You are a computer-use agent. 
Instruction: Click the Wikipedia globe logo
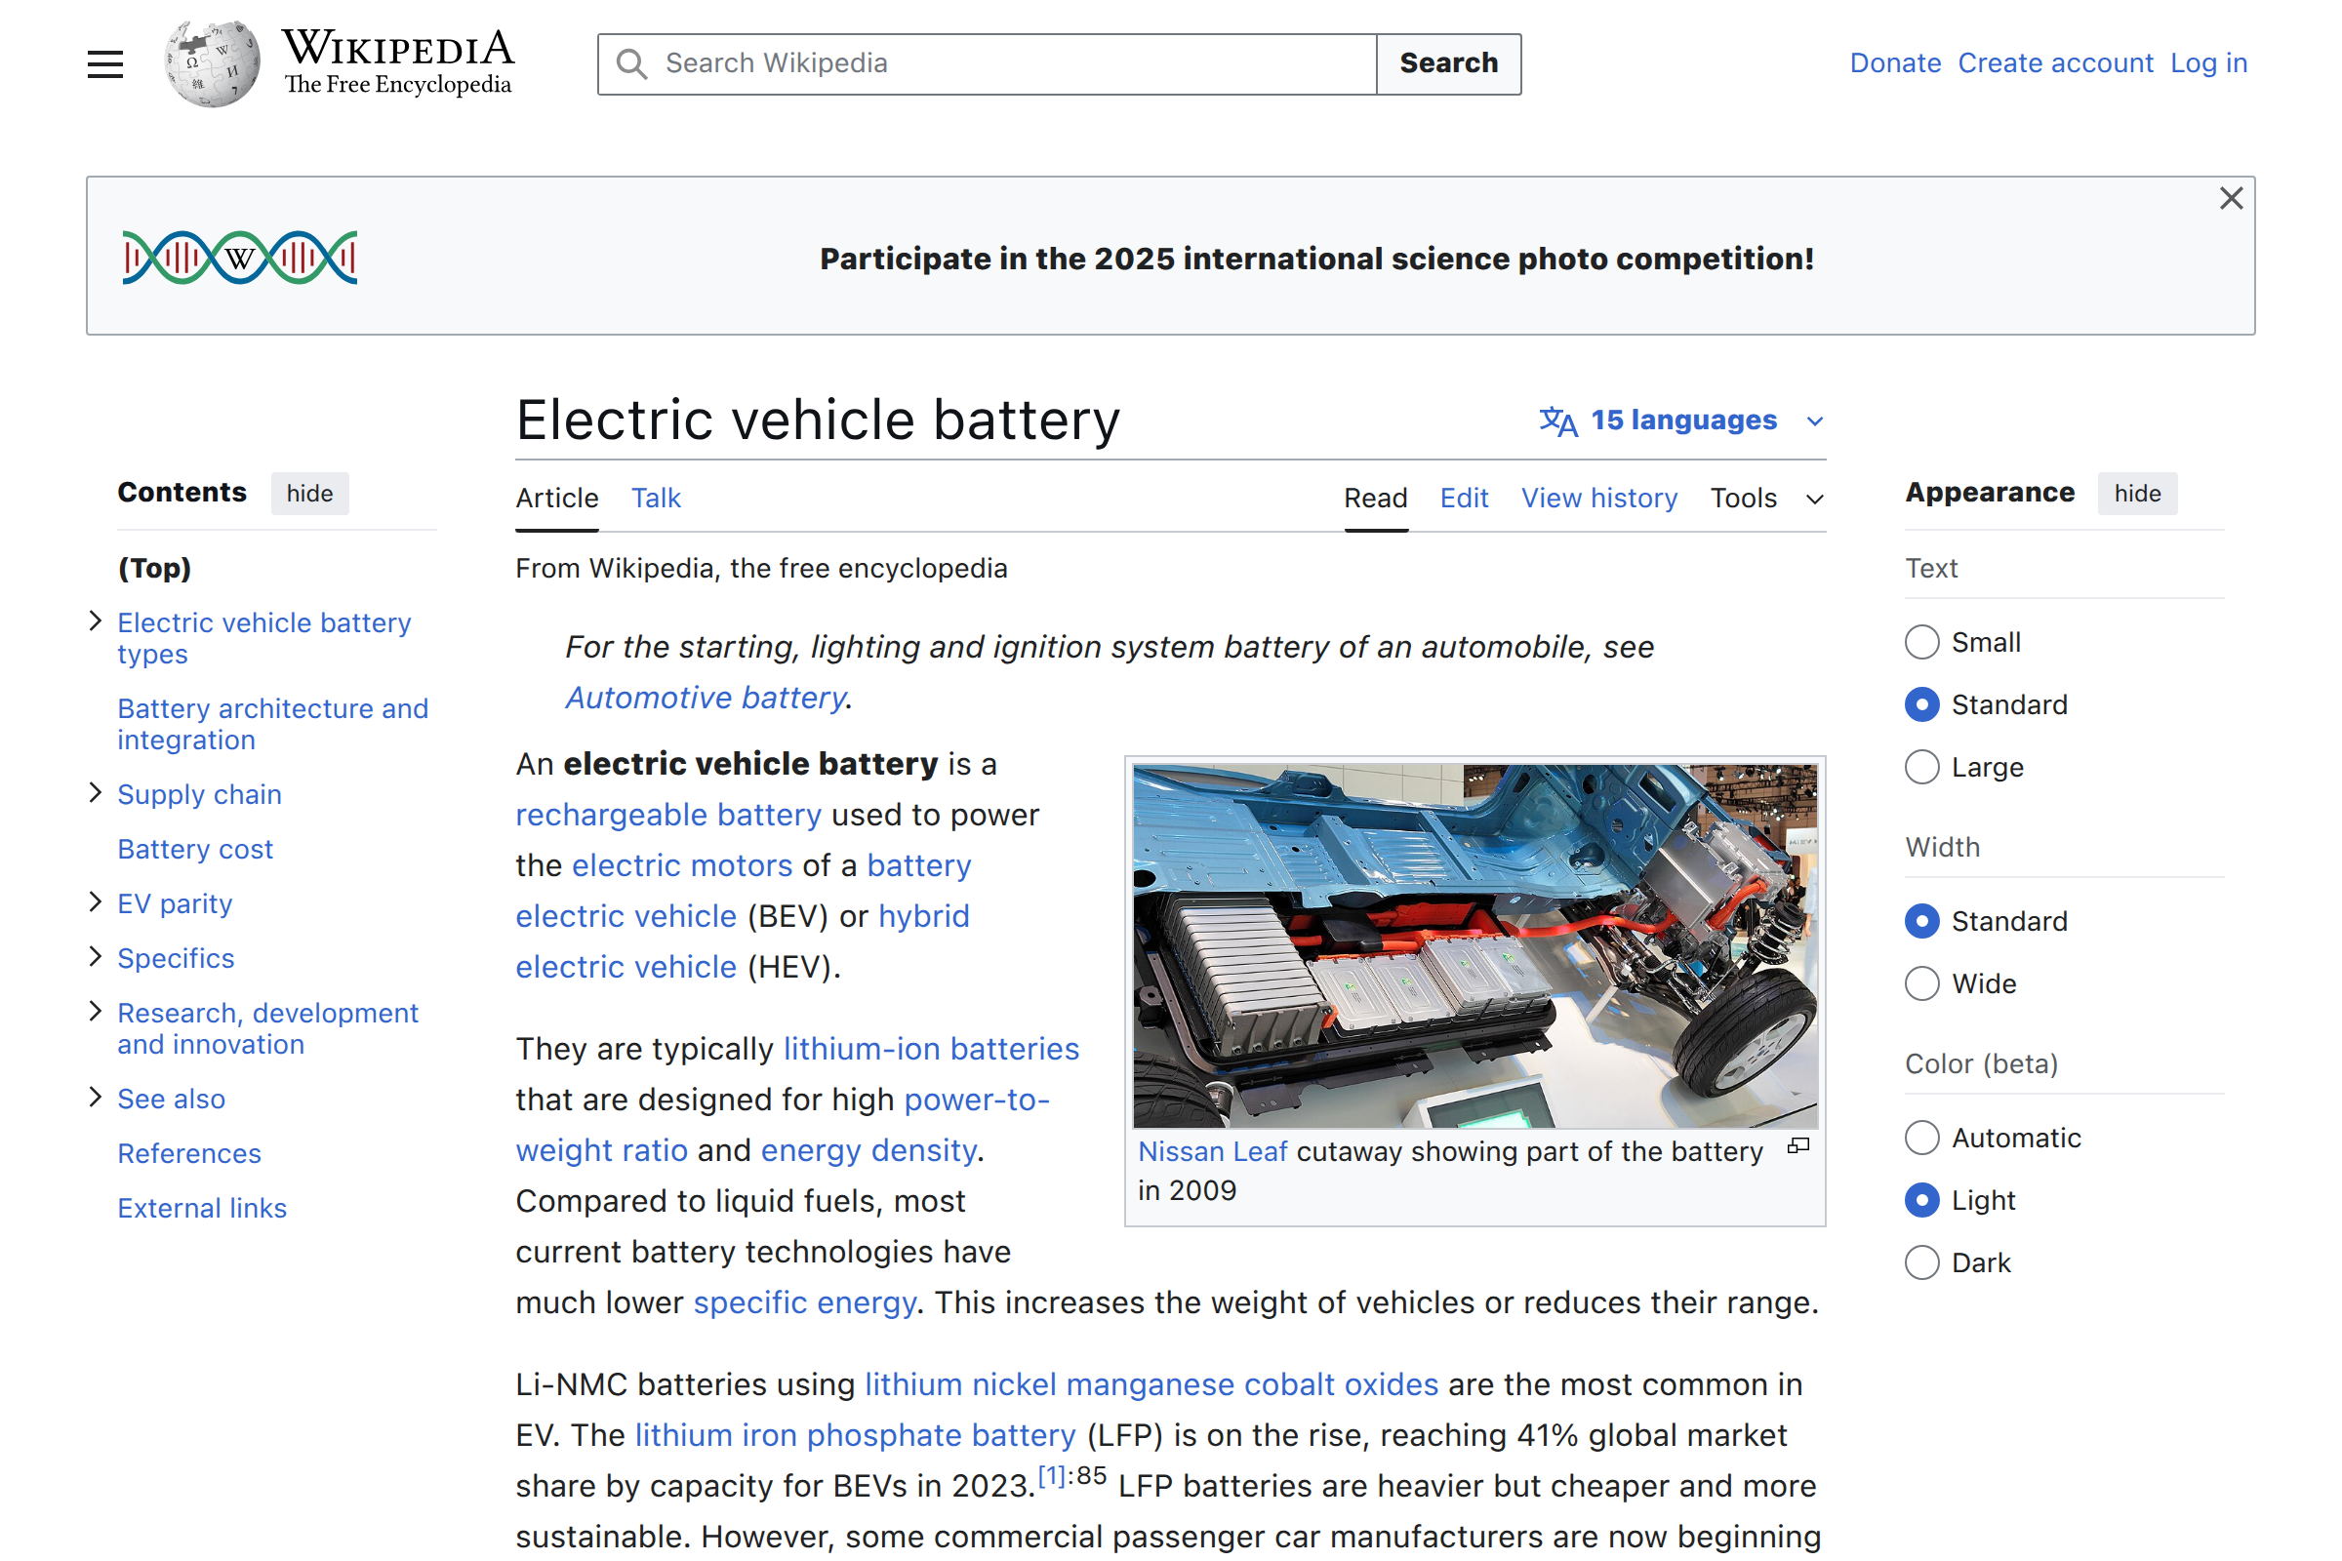point(212,63)
